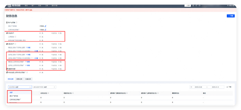This screenshot has width=241, height=110.
Task: Open 解决方案 in the top navigation
Action: coord(54,6)
